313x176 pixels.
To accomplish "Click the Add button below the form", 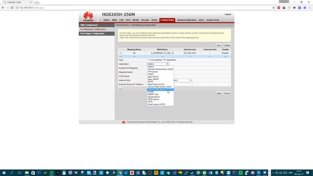I will [121, 89].
